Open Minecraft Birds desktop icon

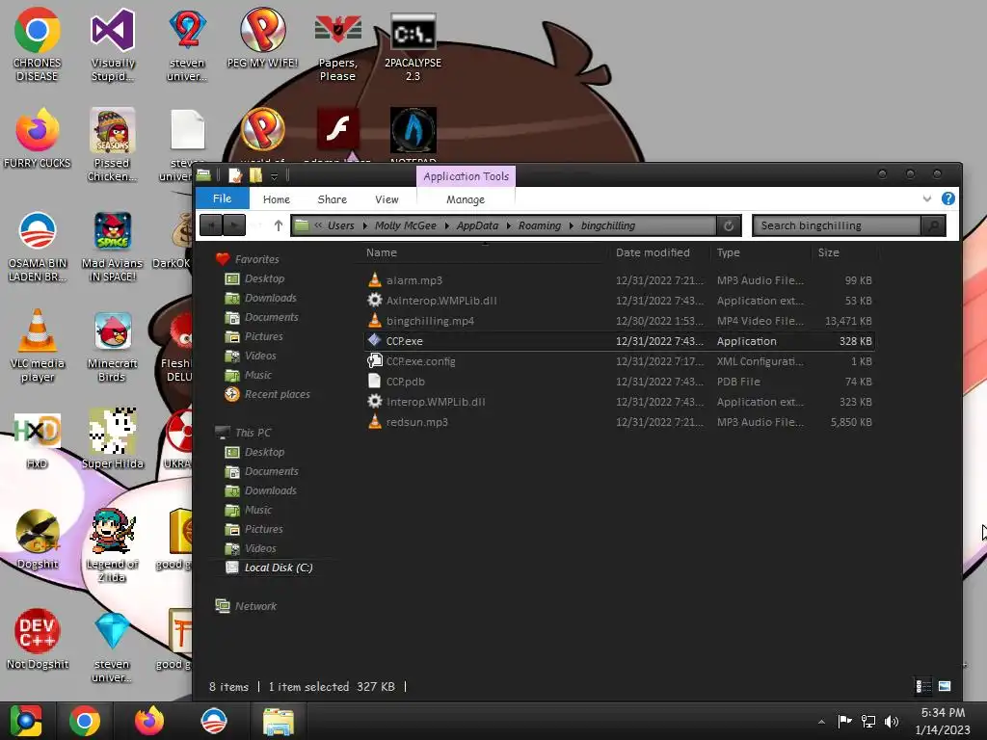(x=112, y=345)
